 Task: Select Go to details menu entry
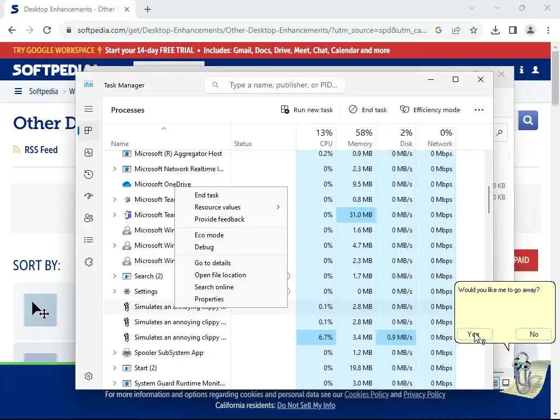coord(231,263)
